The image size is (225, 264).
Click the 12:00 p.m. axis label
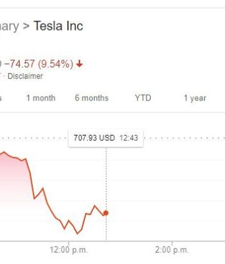[69, 250]
